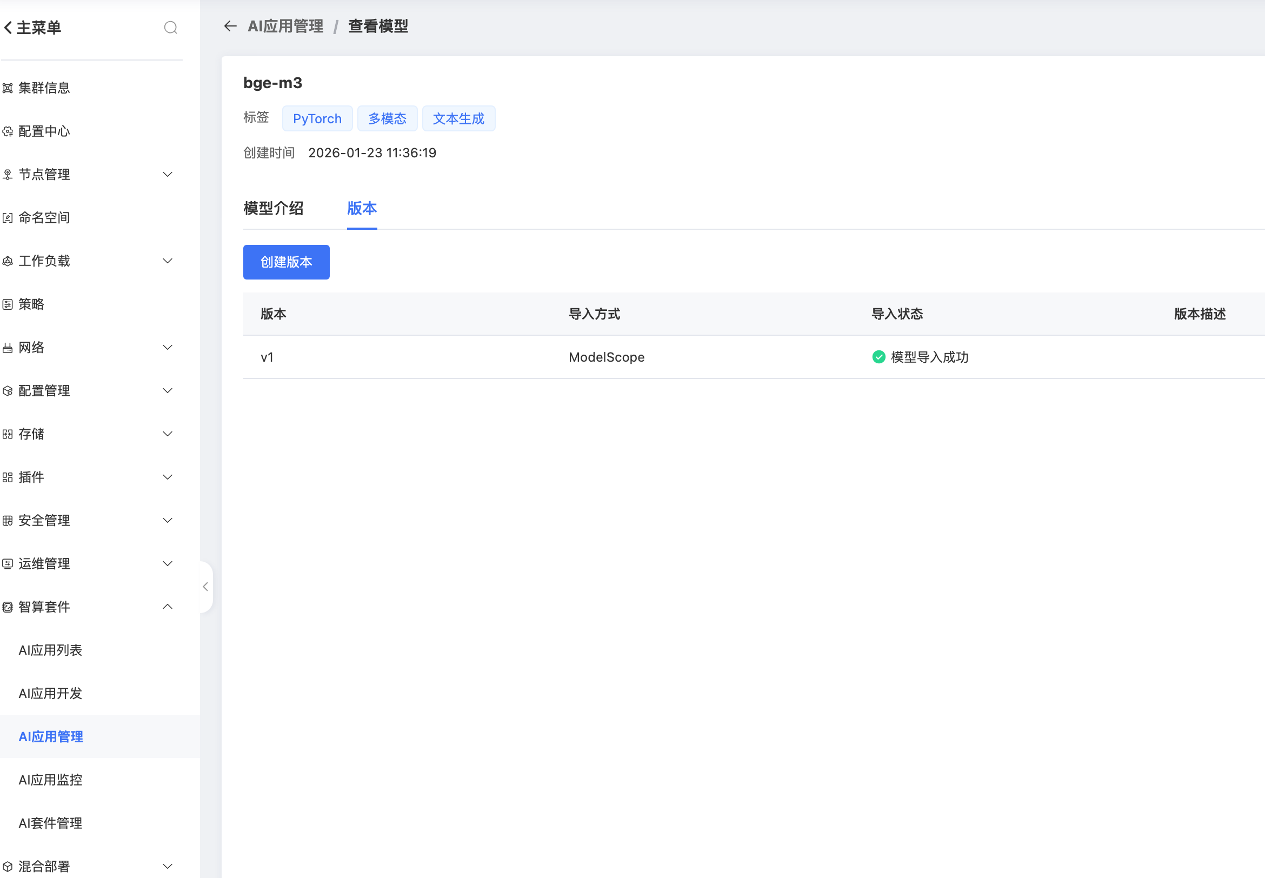Click the back chevron beside 主菜单
This screenshot has width=1265, height=878.
8,28
